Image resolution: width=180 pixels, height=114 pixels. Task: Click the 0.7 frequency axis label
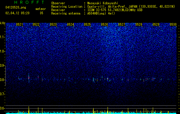point(3,94)
